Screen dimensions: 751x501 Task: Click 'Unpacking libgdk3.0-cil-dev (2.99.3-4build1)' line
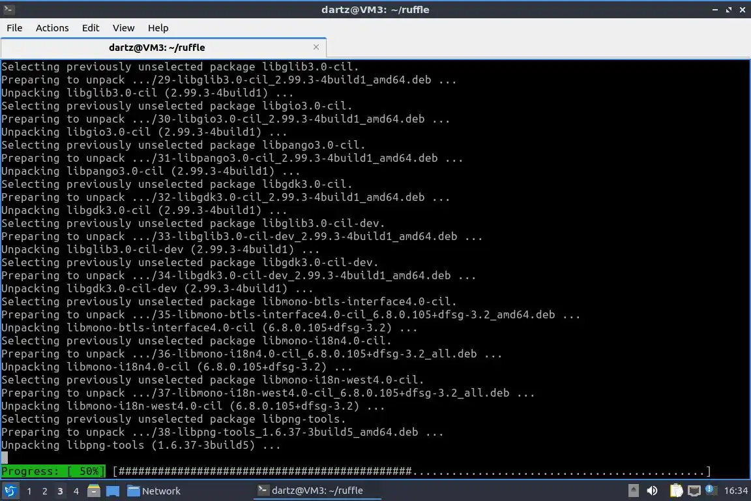(157, 288)
